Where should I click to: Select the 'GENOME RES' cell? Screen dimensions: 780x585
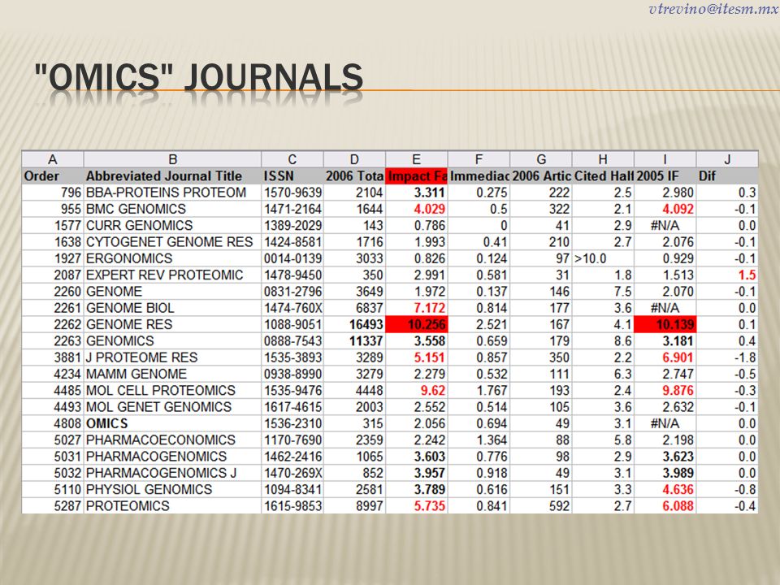tap(172, 324)
